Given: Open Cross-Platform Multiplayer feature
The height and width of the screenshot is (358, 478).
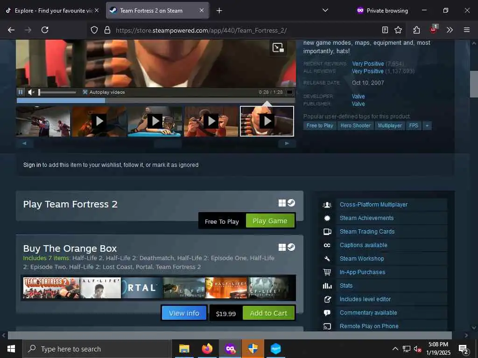Looking at the screenshot, I should click(x=373, y=205).
